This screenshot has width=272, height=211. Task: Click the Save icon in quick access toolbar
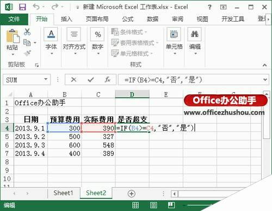coord(22,7)
